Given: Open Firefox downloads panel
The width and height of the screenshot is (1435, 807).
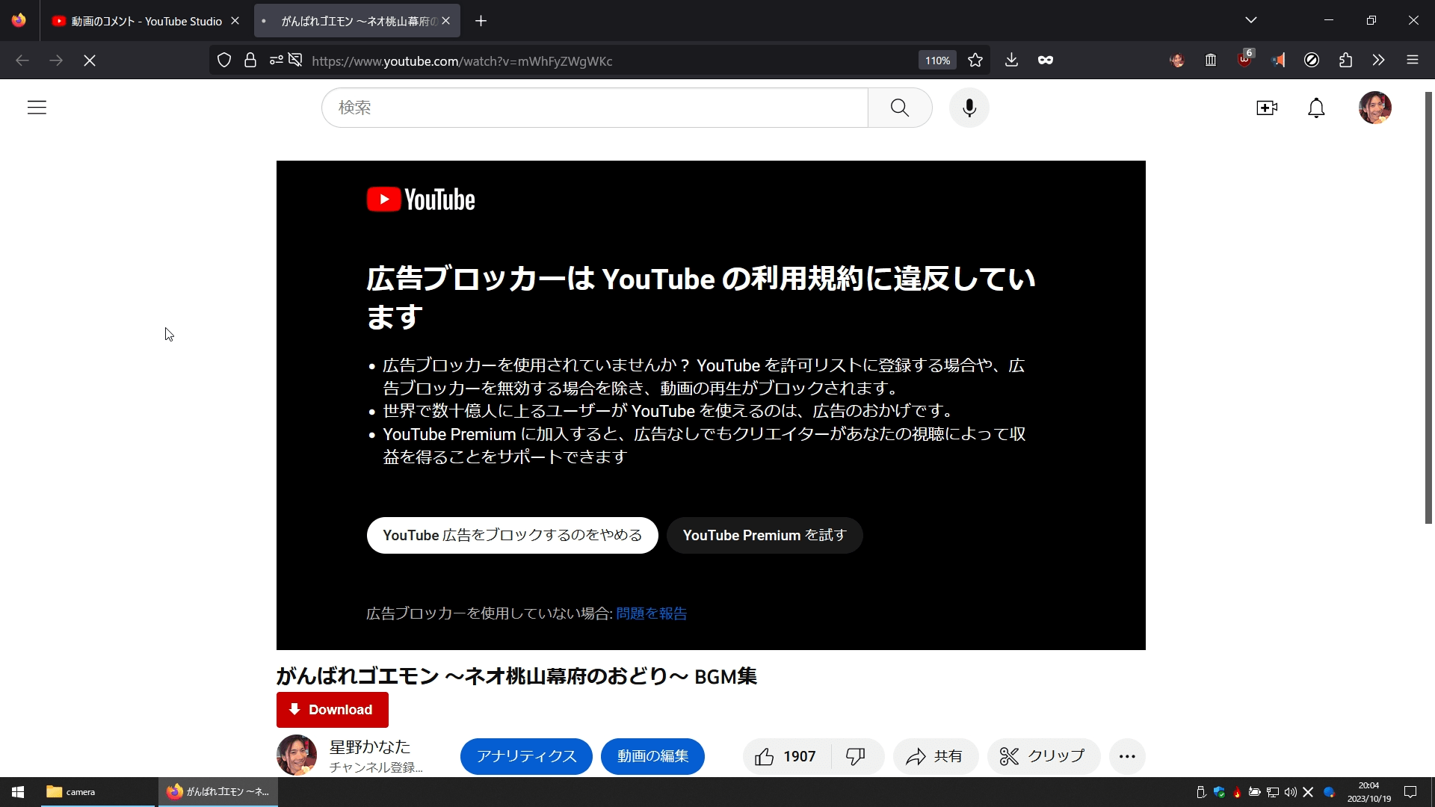Looking at the screenshot, I should point(1011,61).
